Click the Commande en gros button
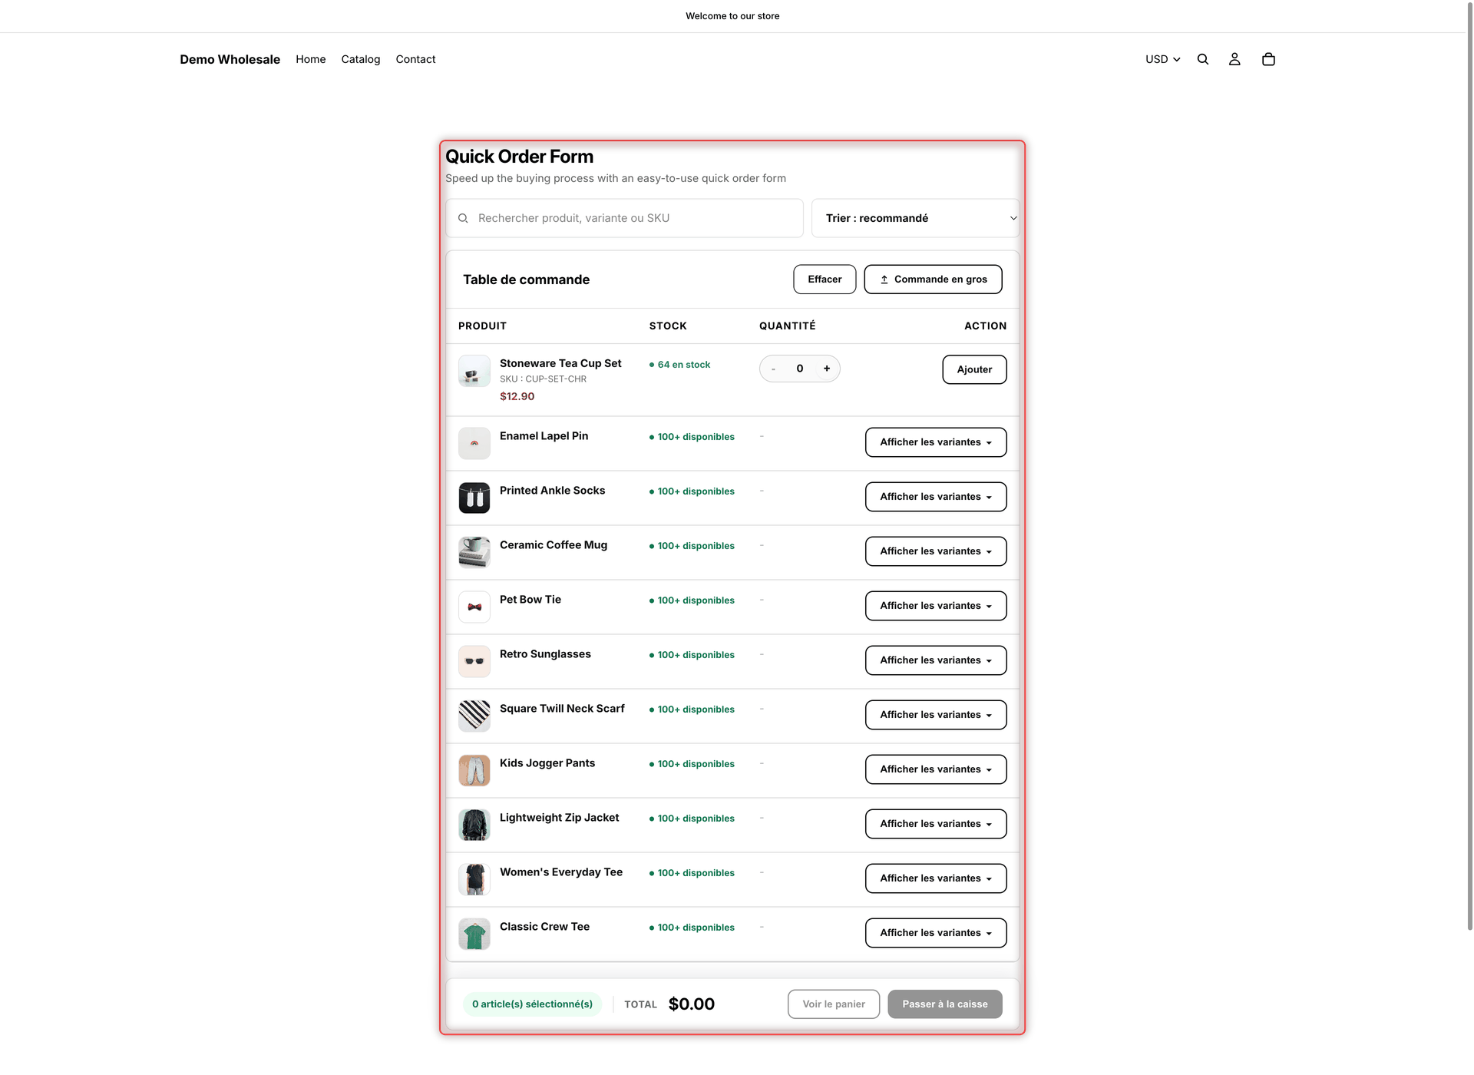Viewport: 1474px width, 1075px height. click(933, 279)
